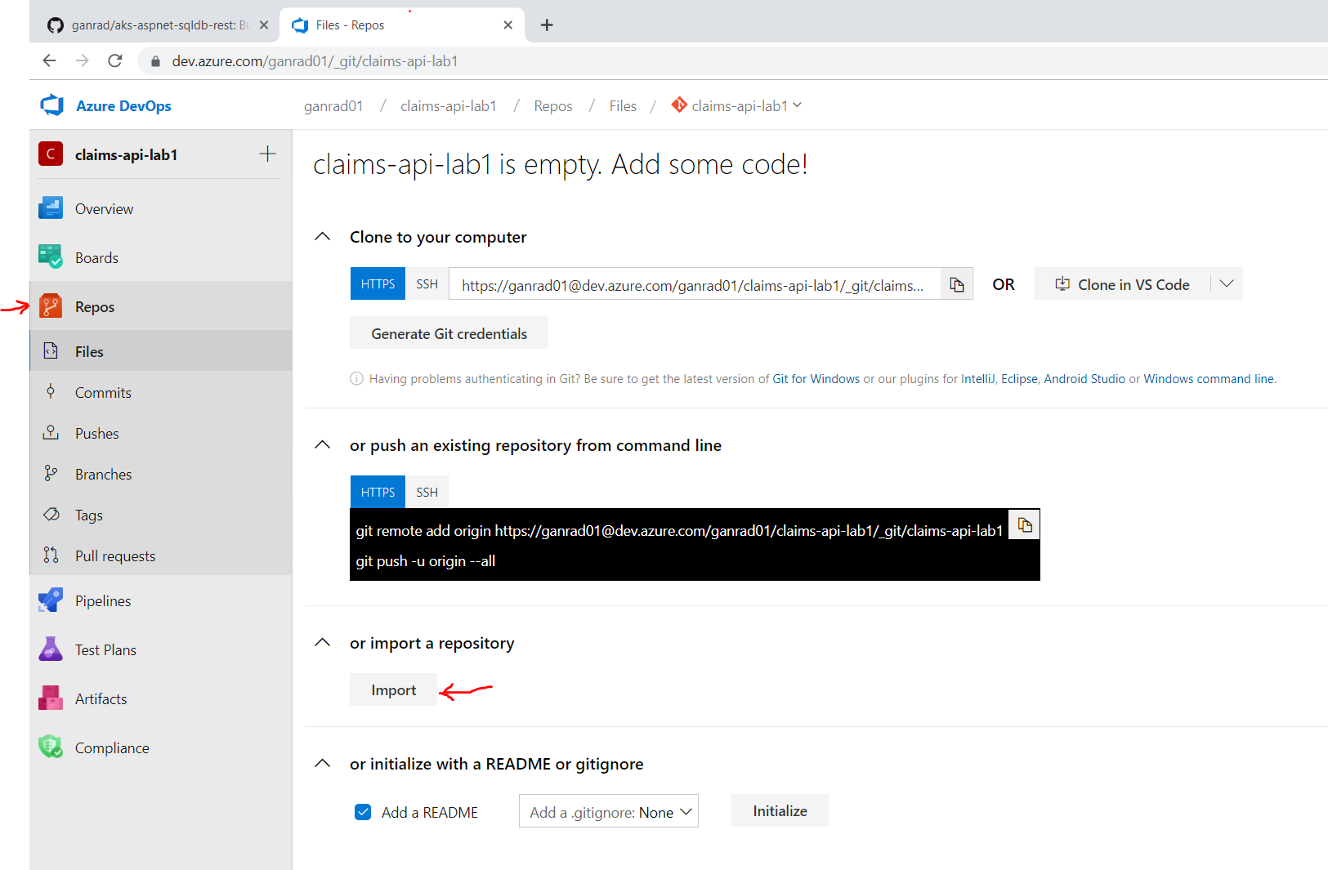Image resolution: width=1328 pixels, height=870 pixels.
Task: Reload the page with refresh icon
Action: click(x=115, y=60)
